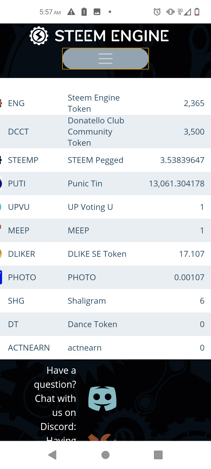The image size is (211, 469).
Task: Open the PUTI Punic Tin row
Action: 105,183
